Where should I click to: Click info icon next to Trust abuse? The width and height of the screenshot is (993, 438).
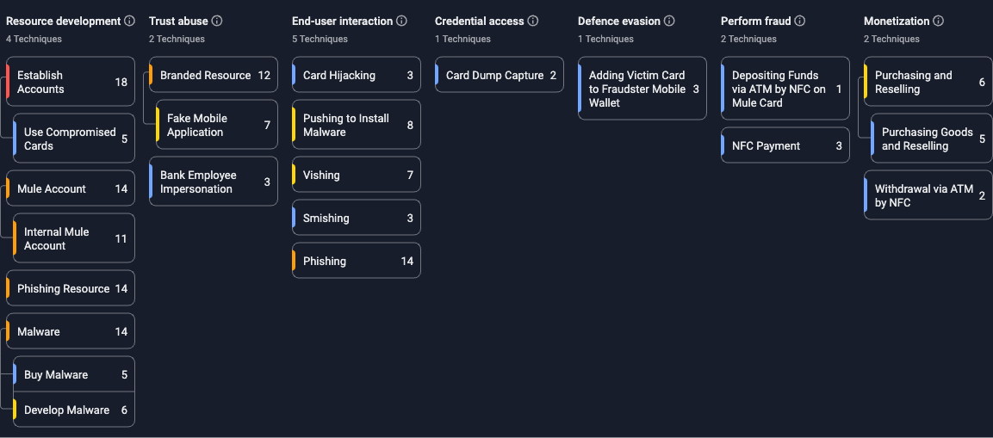point(217,21)
